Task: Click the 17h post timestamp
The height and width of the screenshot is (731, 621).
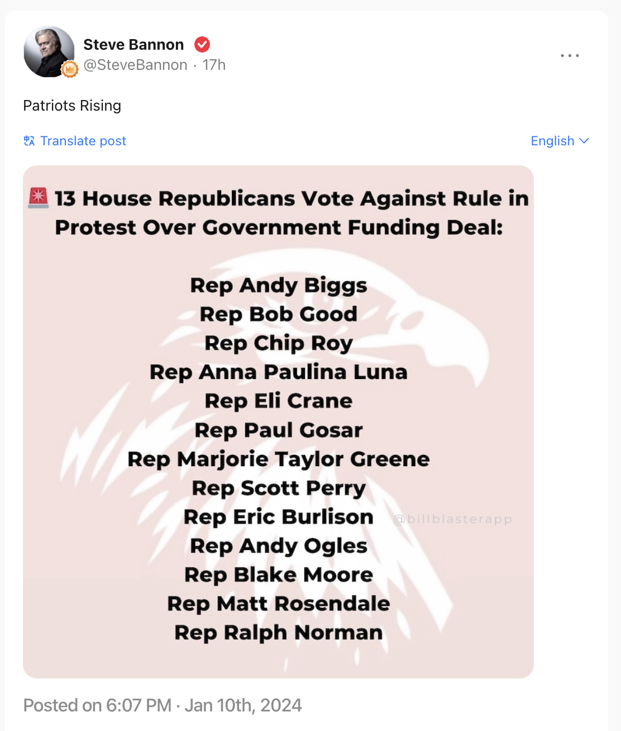Action: [x=214, y=65]
